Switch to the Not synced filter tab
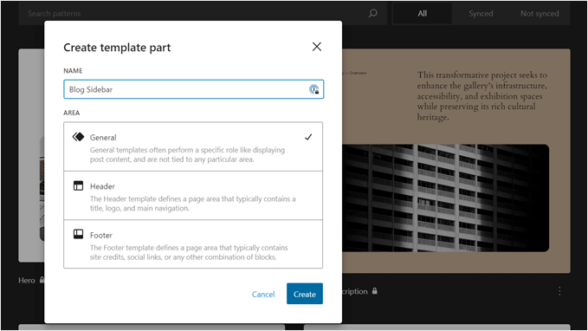This screenshot has height=331, width=588. 540,14
